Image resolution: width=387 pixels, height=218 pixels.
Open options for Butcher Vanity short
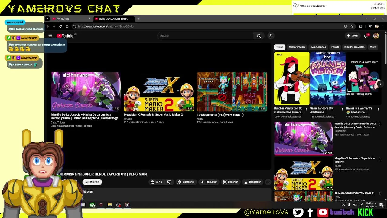[306, 110]
